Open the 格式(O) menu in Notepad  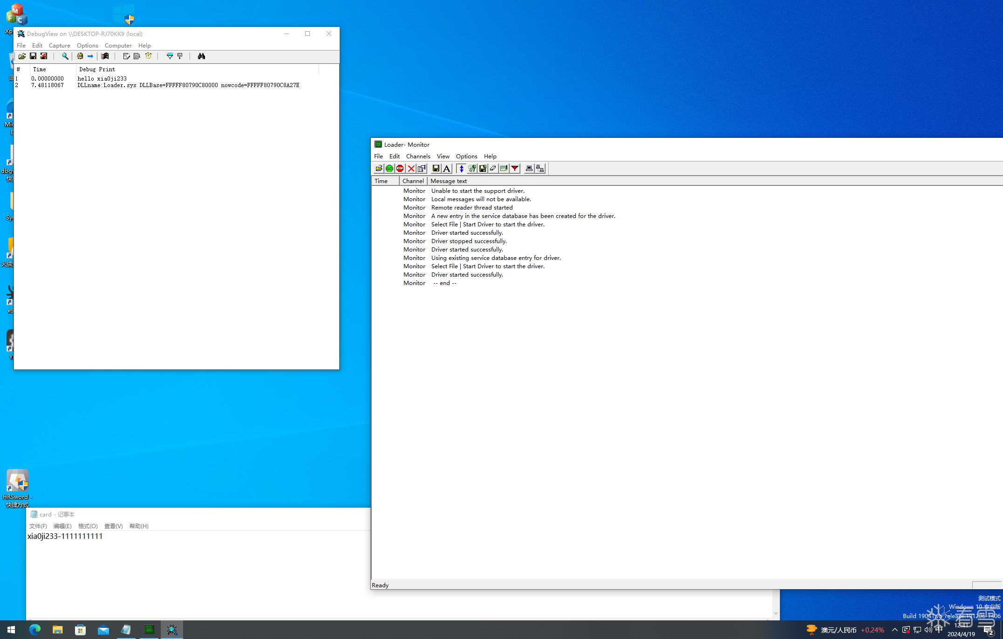coord(88,526)
